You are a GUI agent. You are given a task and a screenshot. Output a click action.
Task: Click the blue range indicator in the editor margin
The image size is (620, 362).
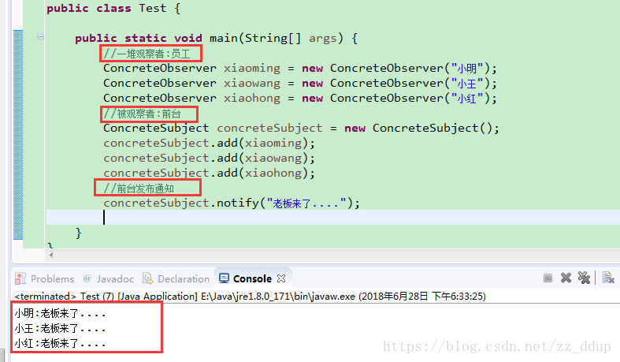pyautogui.click(x=18, y=135)
